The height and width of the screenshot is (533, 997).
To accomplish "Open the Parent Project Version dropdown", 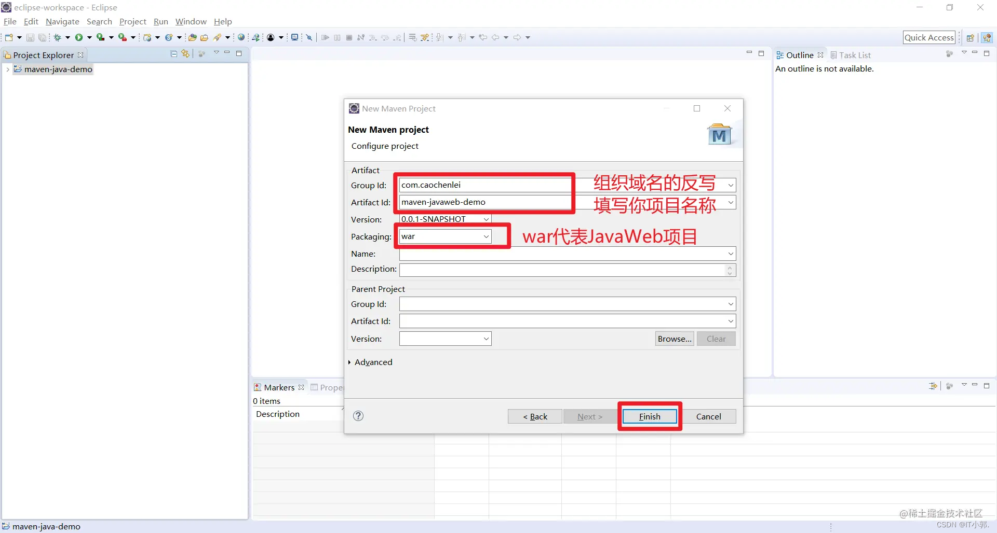I will (486, 339).
